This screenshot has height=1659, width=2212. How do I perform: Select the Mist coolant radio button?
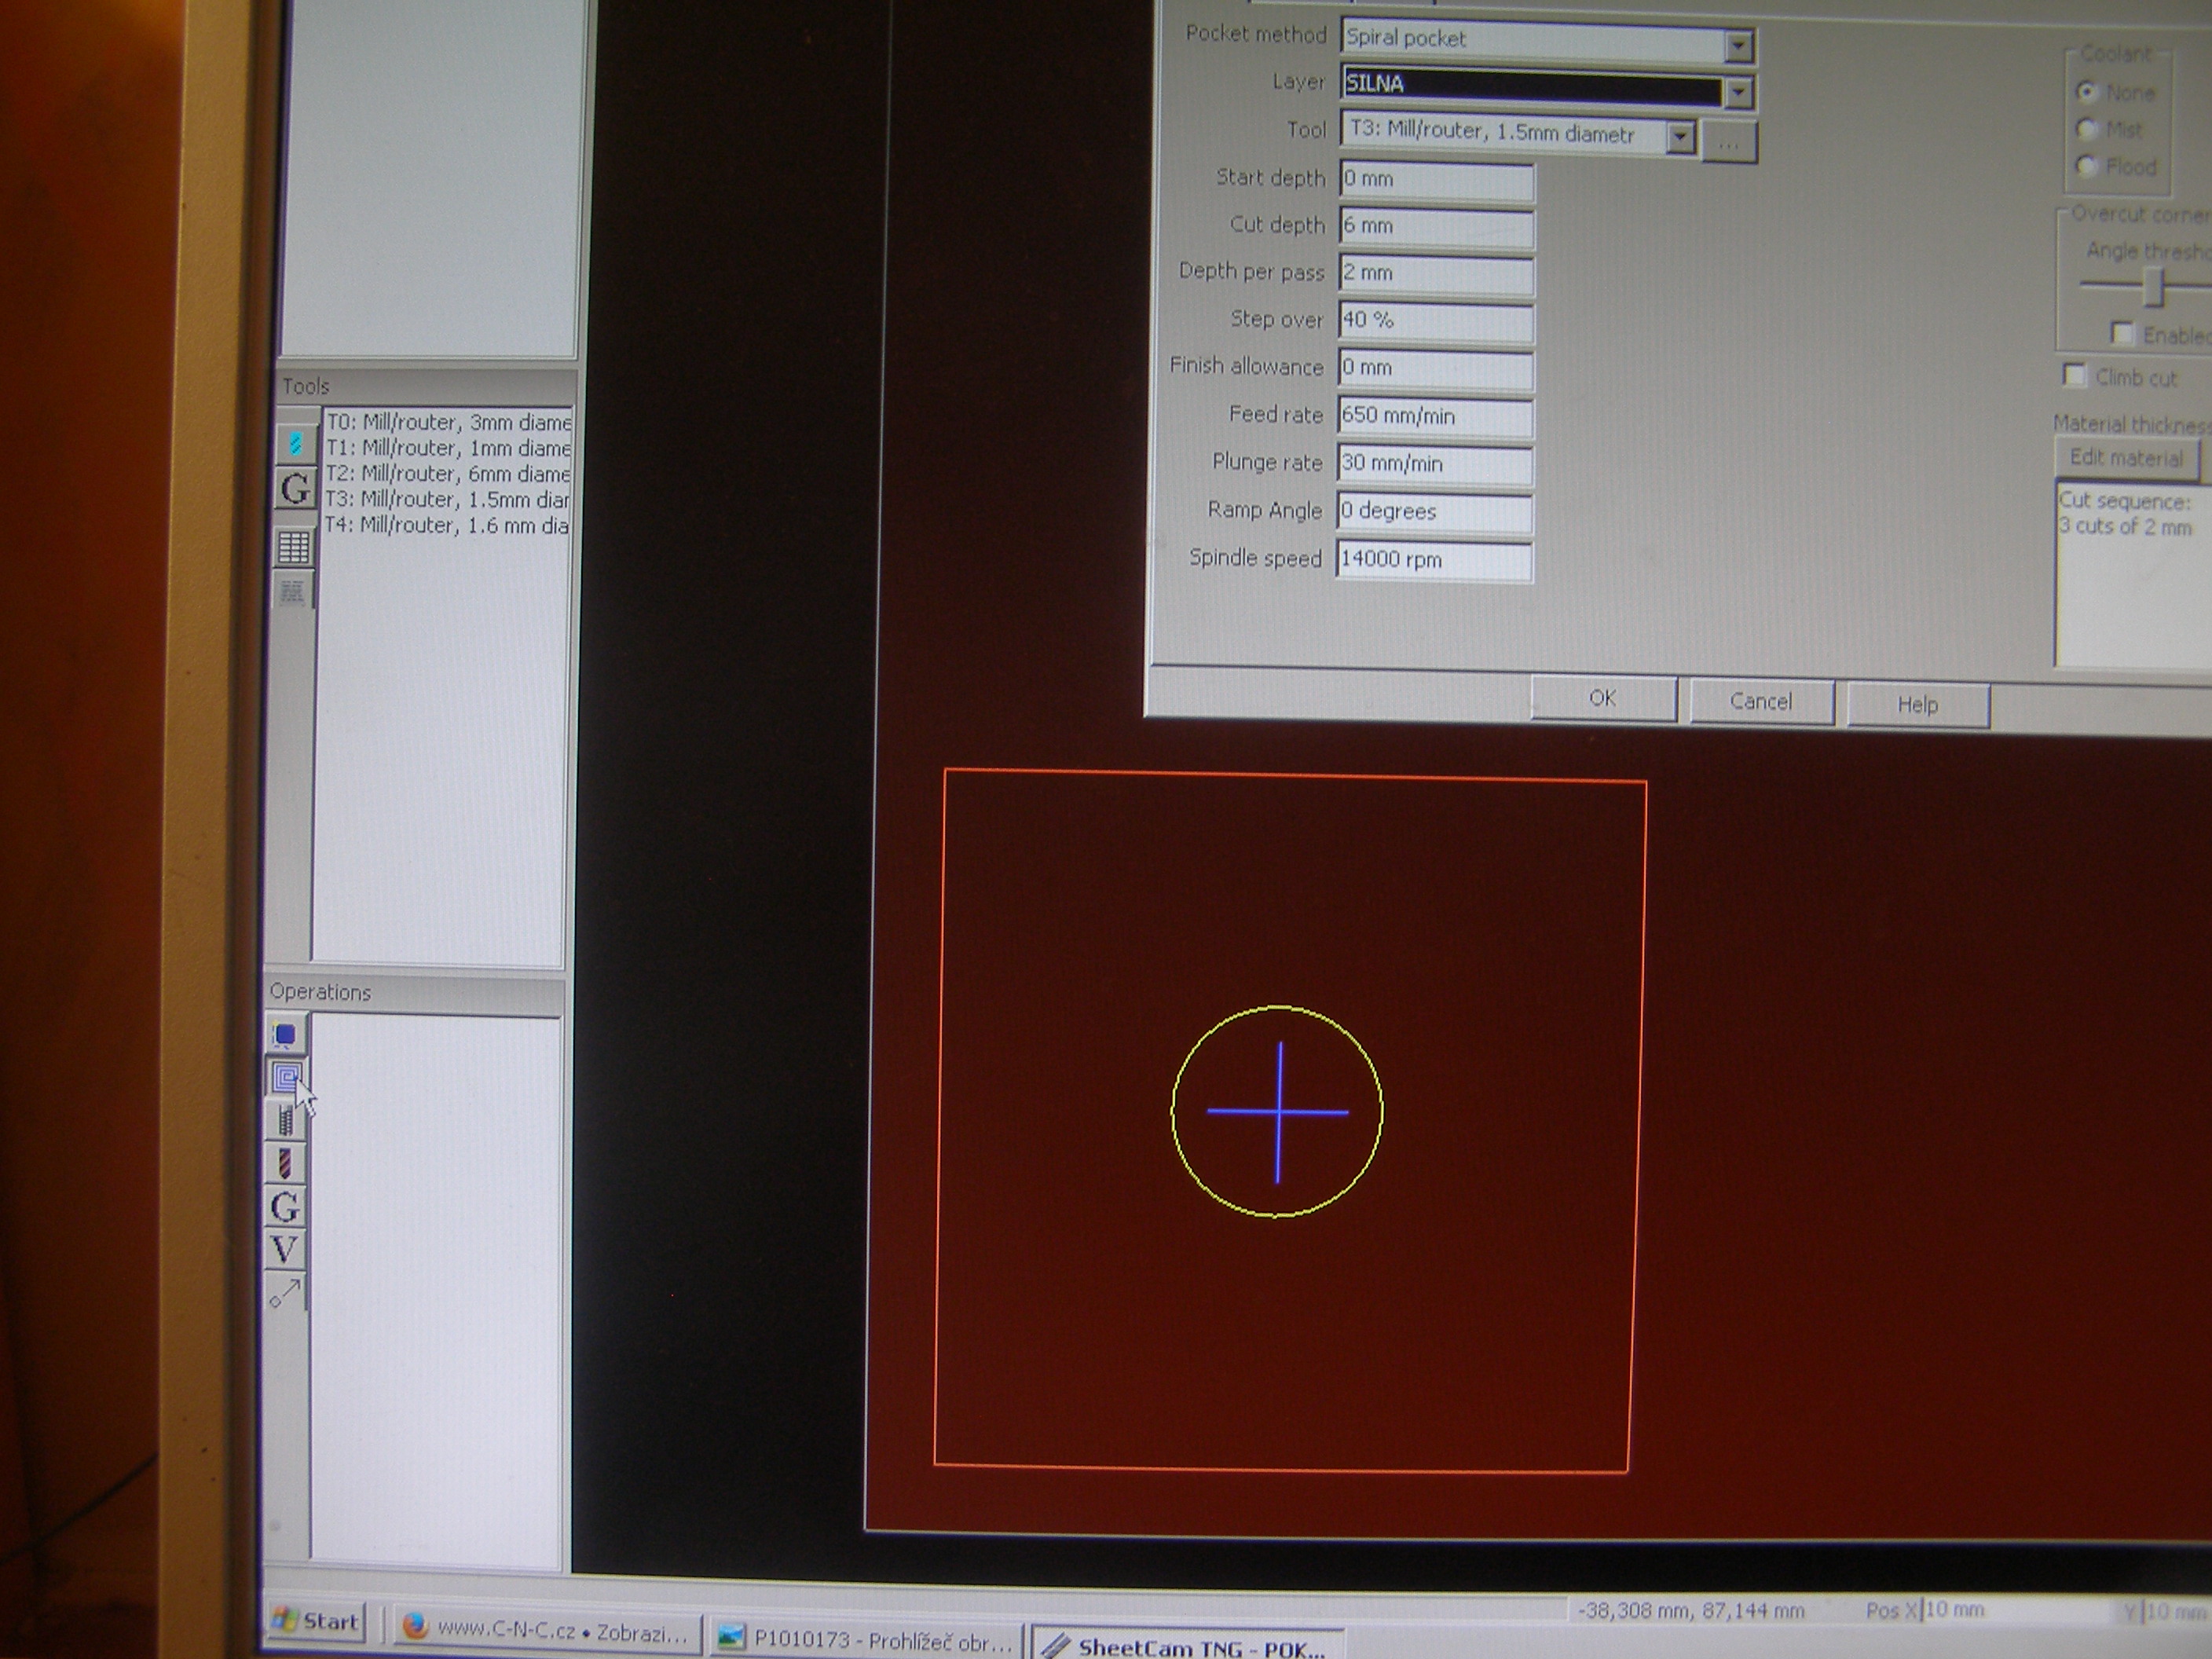2086,129
